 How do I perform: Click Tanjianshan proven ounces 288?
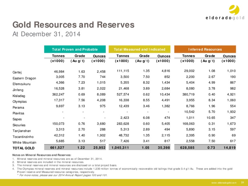click(103, 130)
